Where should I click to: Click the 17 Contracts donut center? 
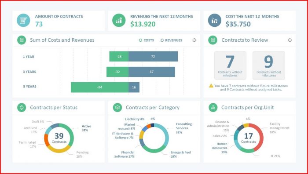pos(249,138)
